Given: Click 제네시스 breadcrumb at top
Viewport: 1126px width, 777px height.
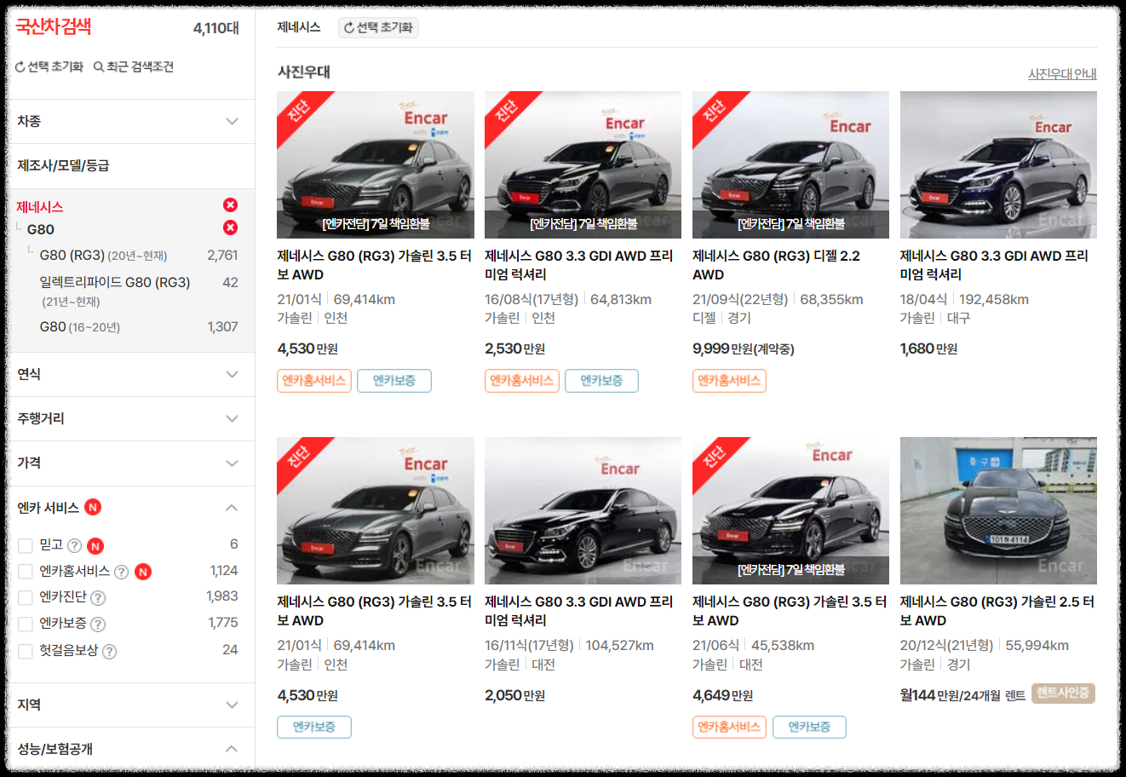Looking at the screenshot, I should [299, 27].
